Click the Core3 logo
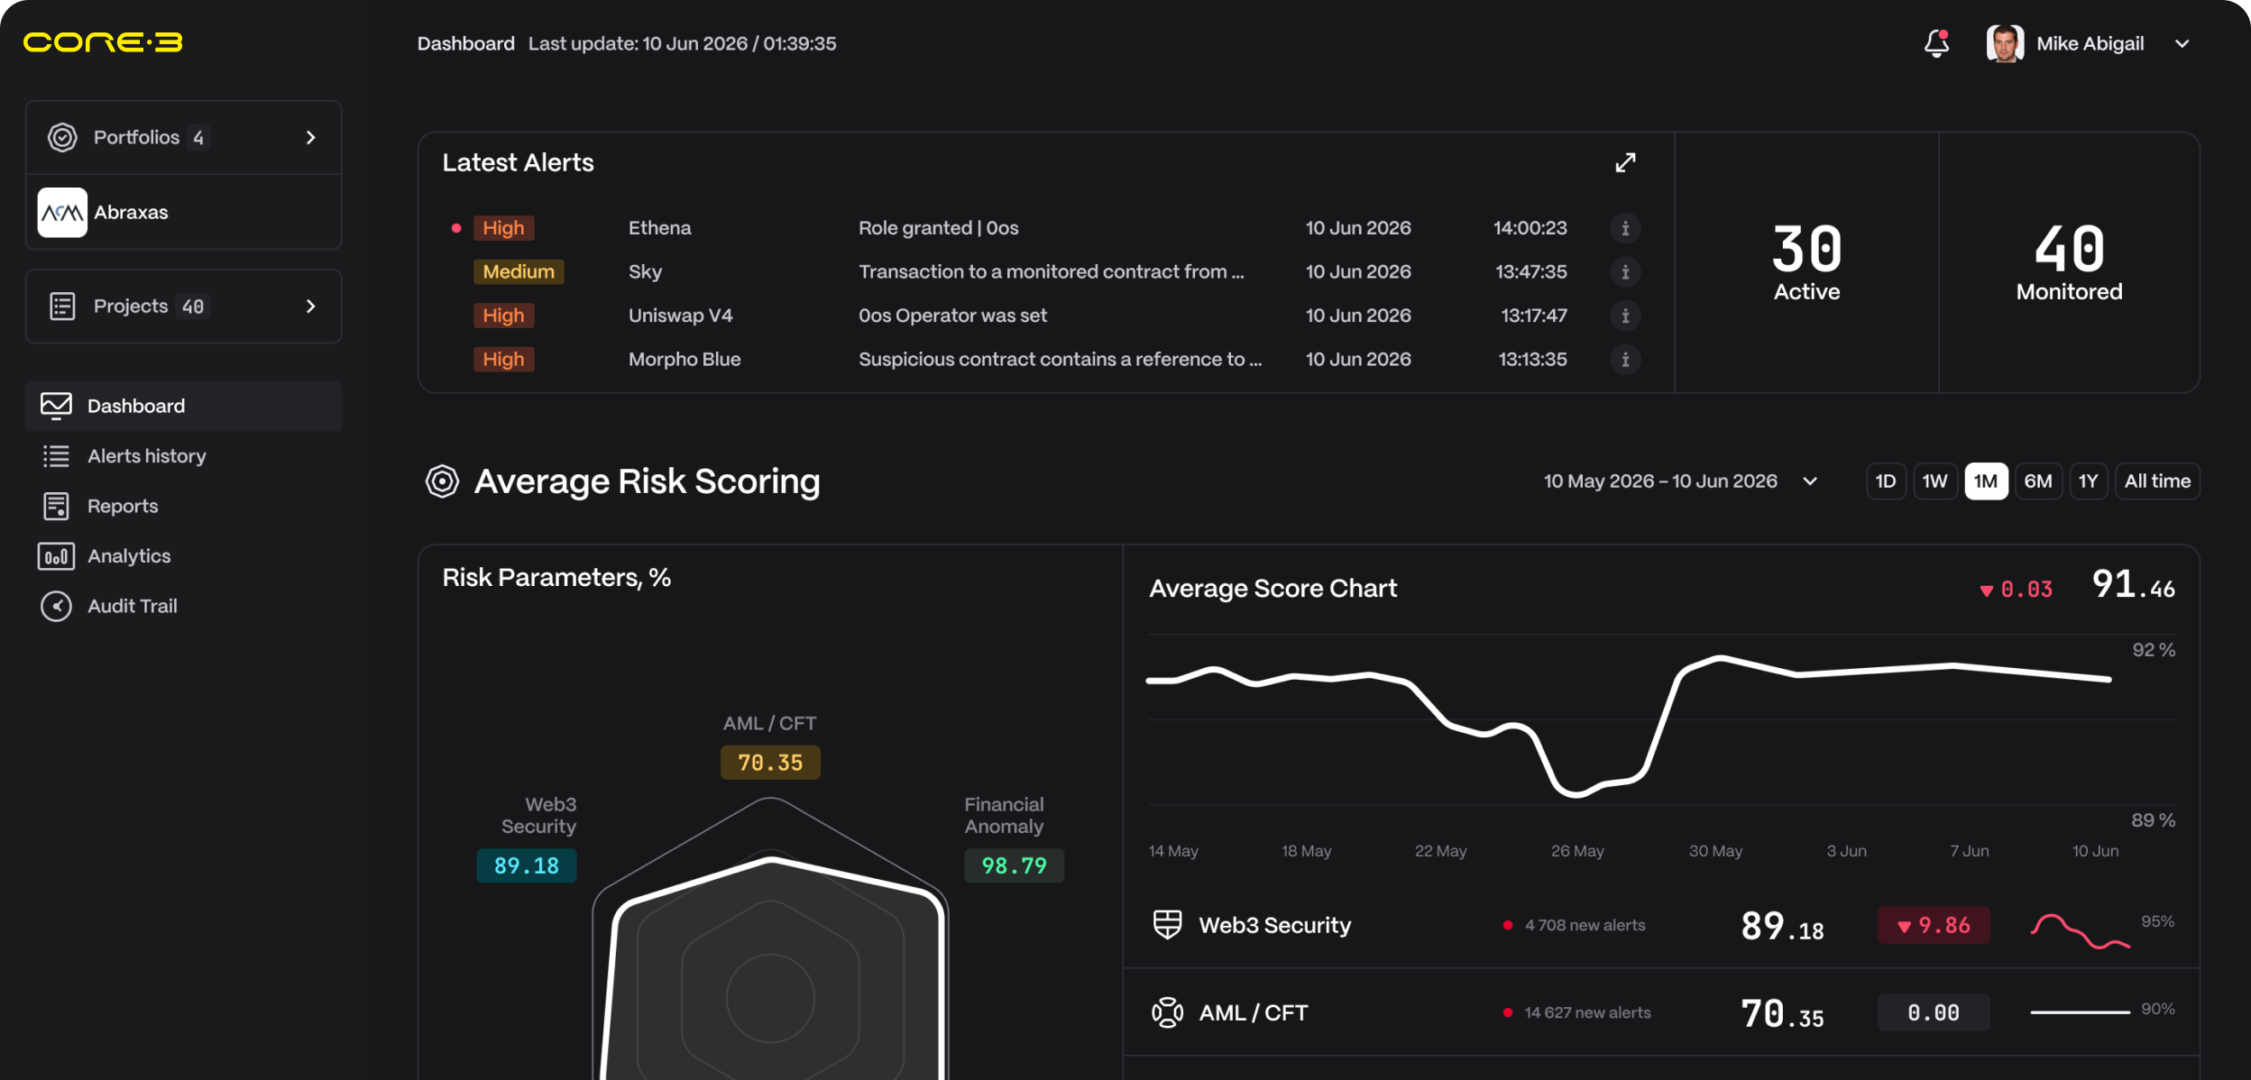 pos(103,42)
